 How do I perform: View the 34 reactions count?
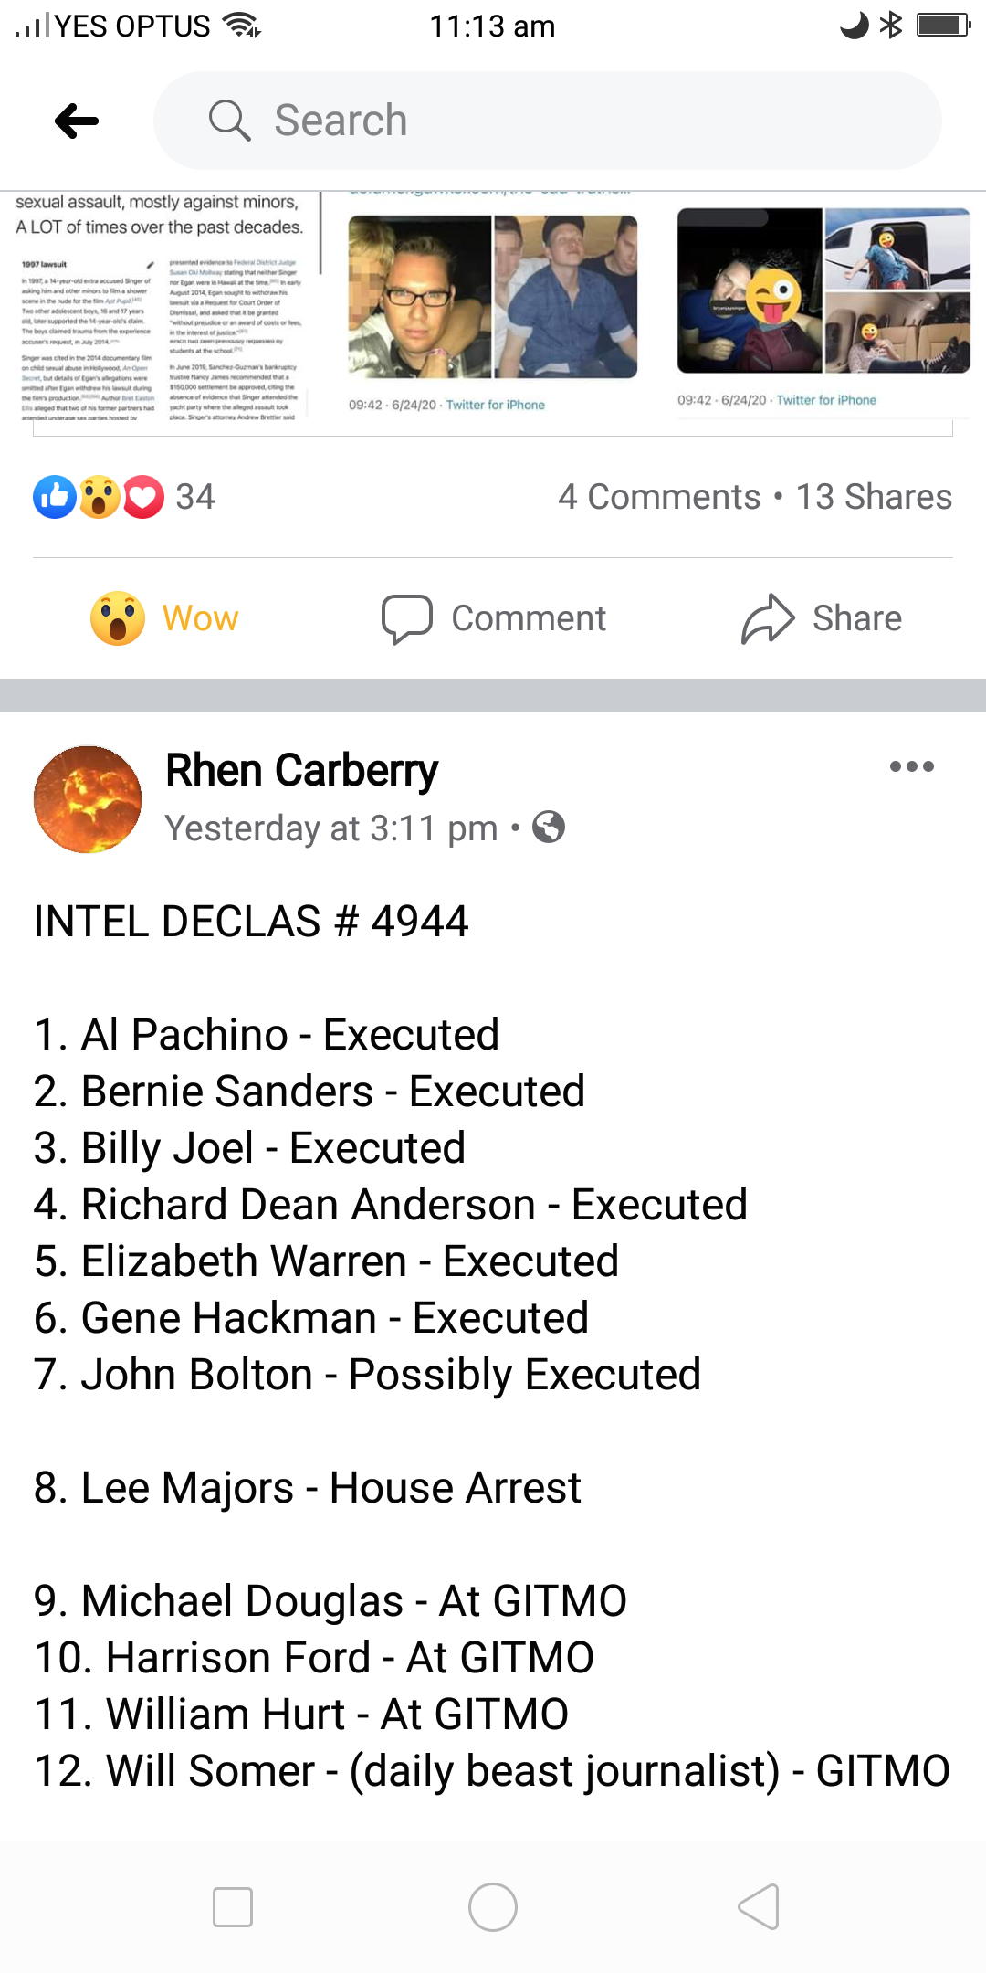click(x=195, y=497)
